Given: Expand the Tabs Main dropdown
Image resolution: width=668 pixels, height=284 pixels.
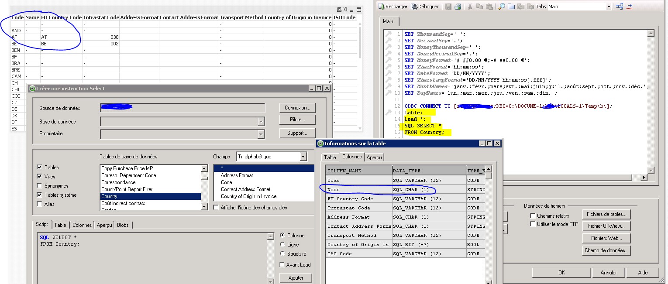Looking at the screenshot, I should [608, 7].
